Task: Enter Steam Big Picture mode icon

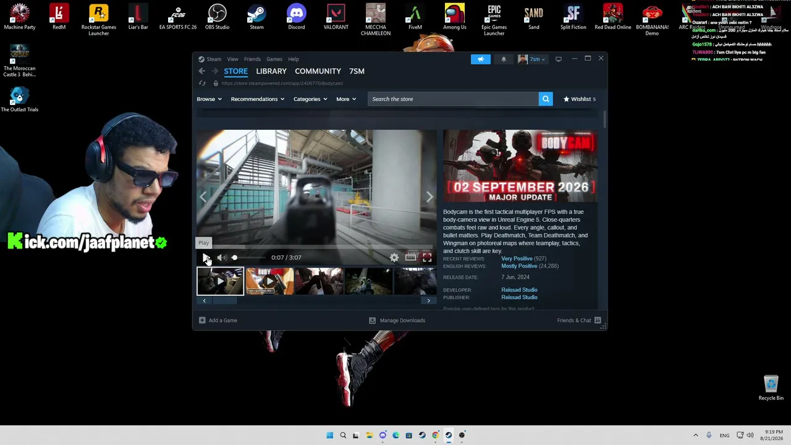Action: [559, 59]
